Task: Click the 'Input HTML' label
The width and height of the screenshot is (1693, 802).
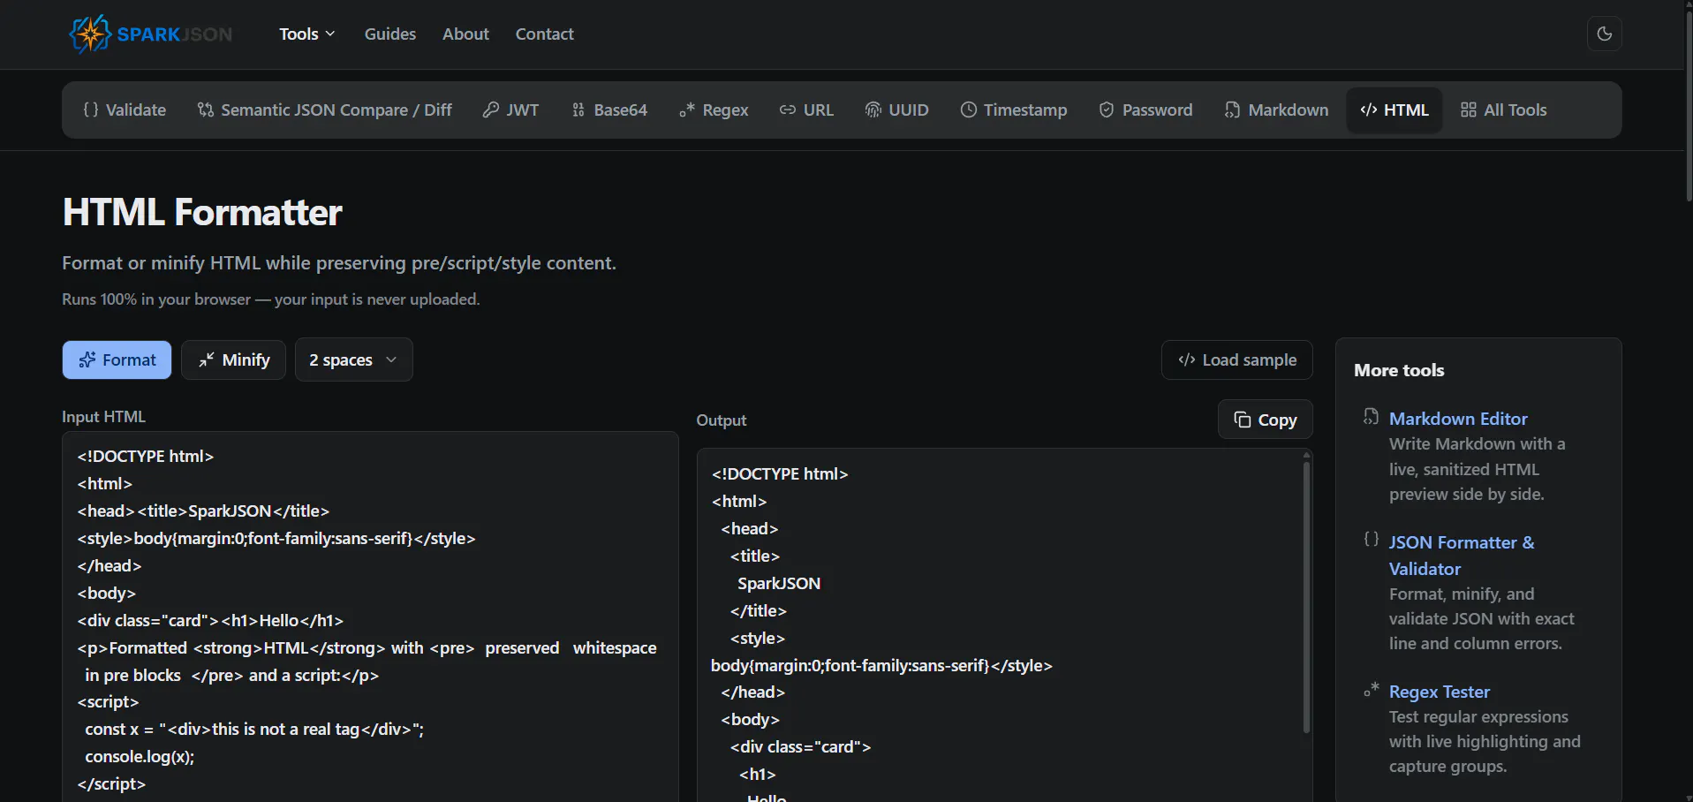Action: coord(103,416)
